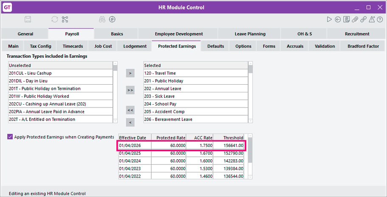Click the binoculars Find icon
387x197 pixels.
[102, 19]
